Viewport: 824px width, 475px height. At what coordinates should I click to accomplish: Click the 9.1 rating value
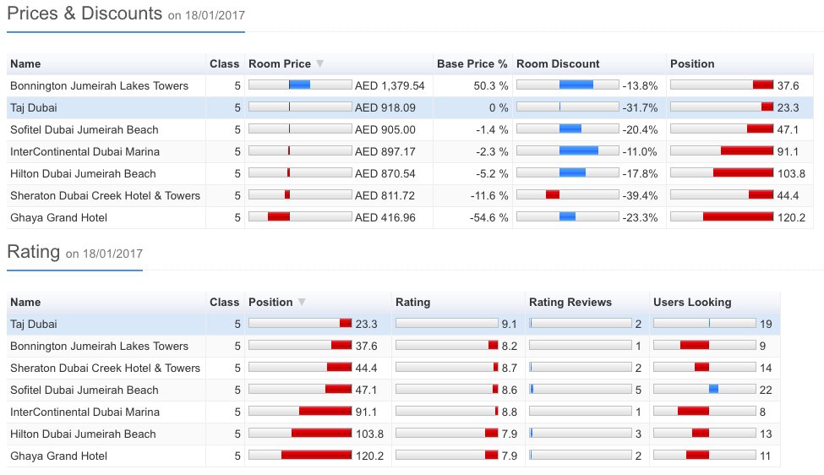coord(509,325)
